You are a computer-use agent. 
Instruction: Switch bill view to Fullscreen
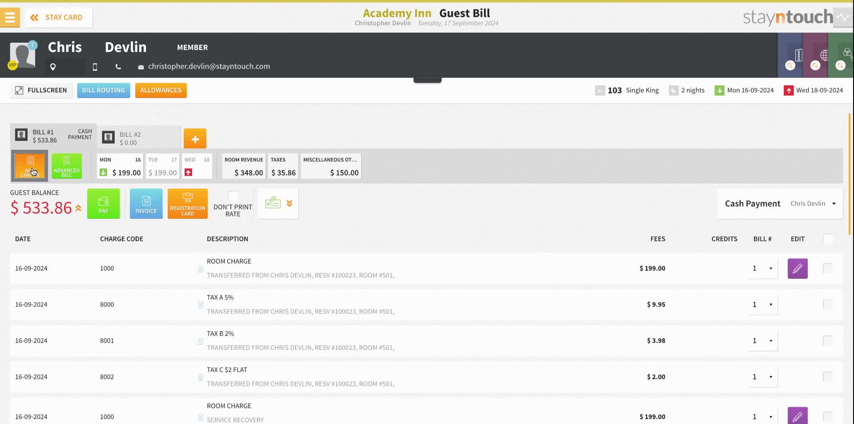tap(41, 90)
